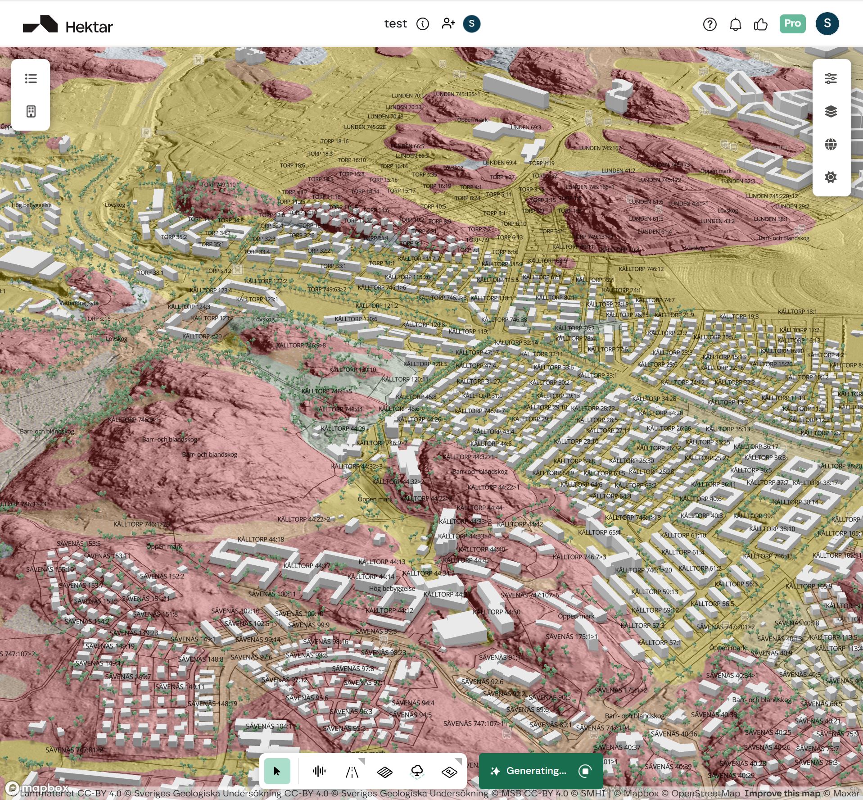
Task: Click the Hektar logo
Action: click(68, 24)
